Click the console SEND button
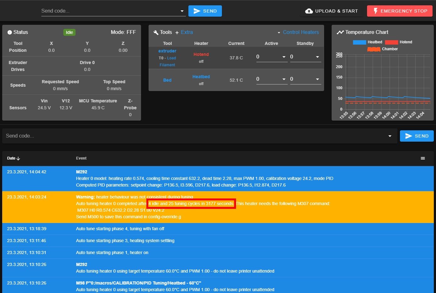Viewport: 436px width, 293px height. click(417, 136)
